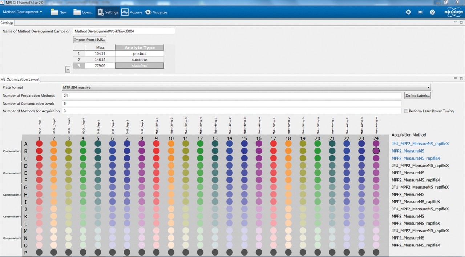The height and width of the screenshot is (257, 465).
Task: Select the Settings tab
Action: tap(7, 23)
